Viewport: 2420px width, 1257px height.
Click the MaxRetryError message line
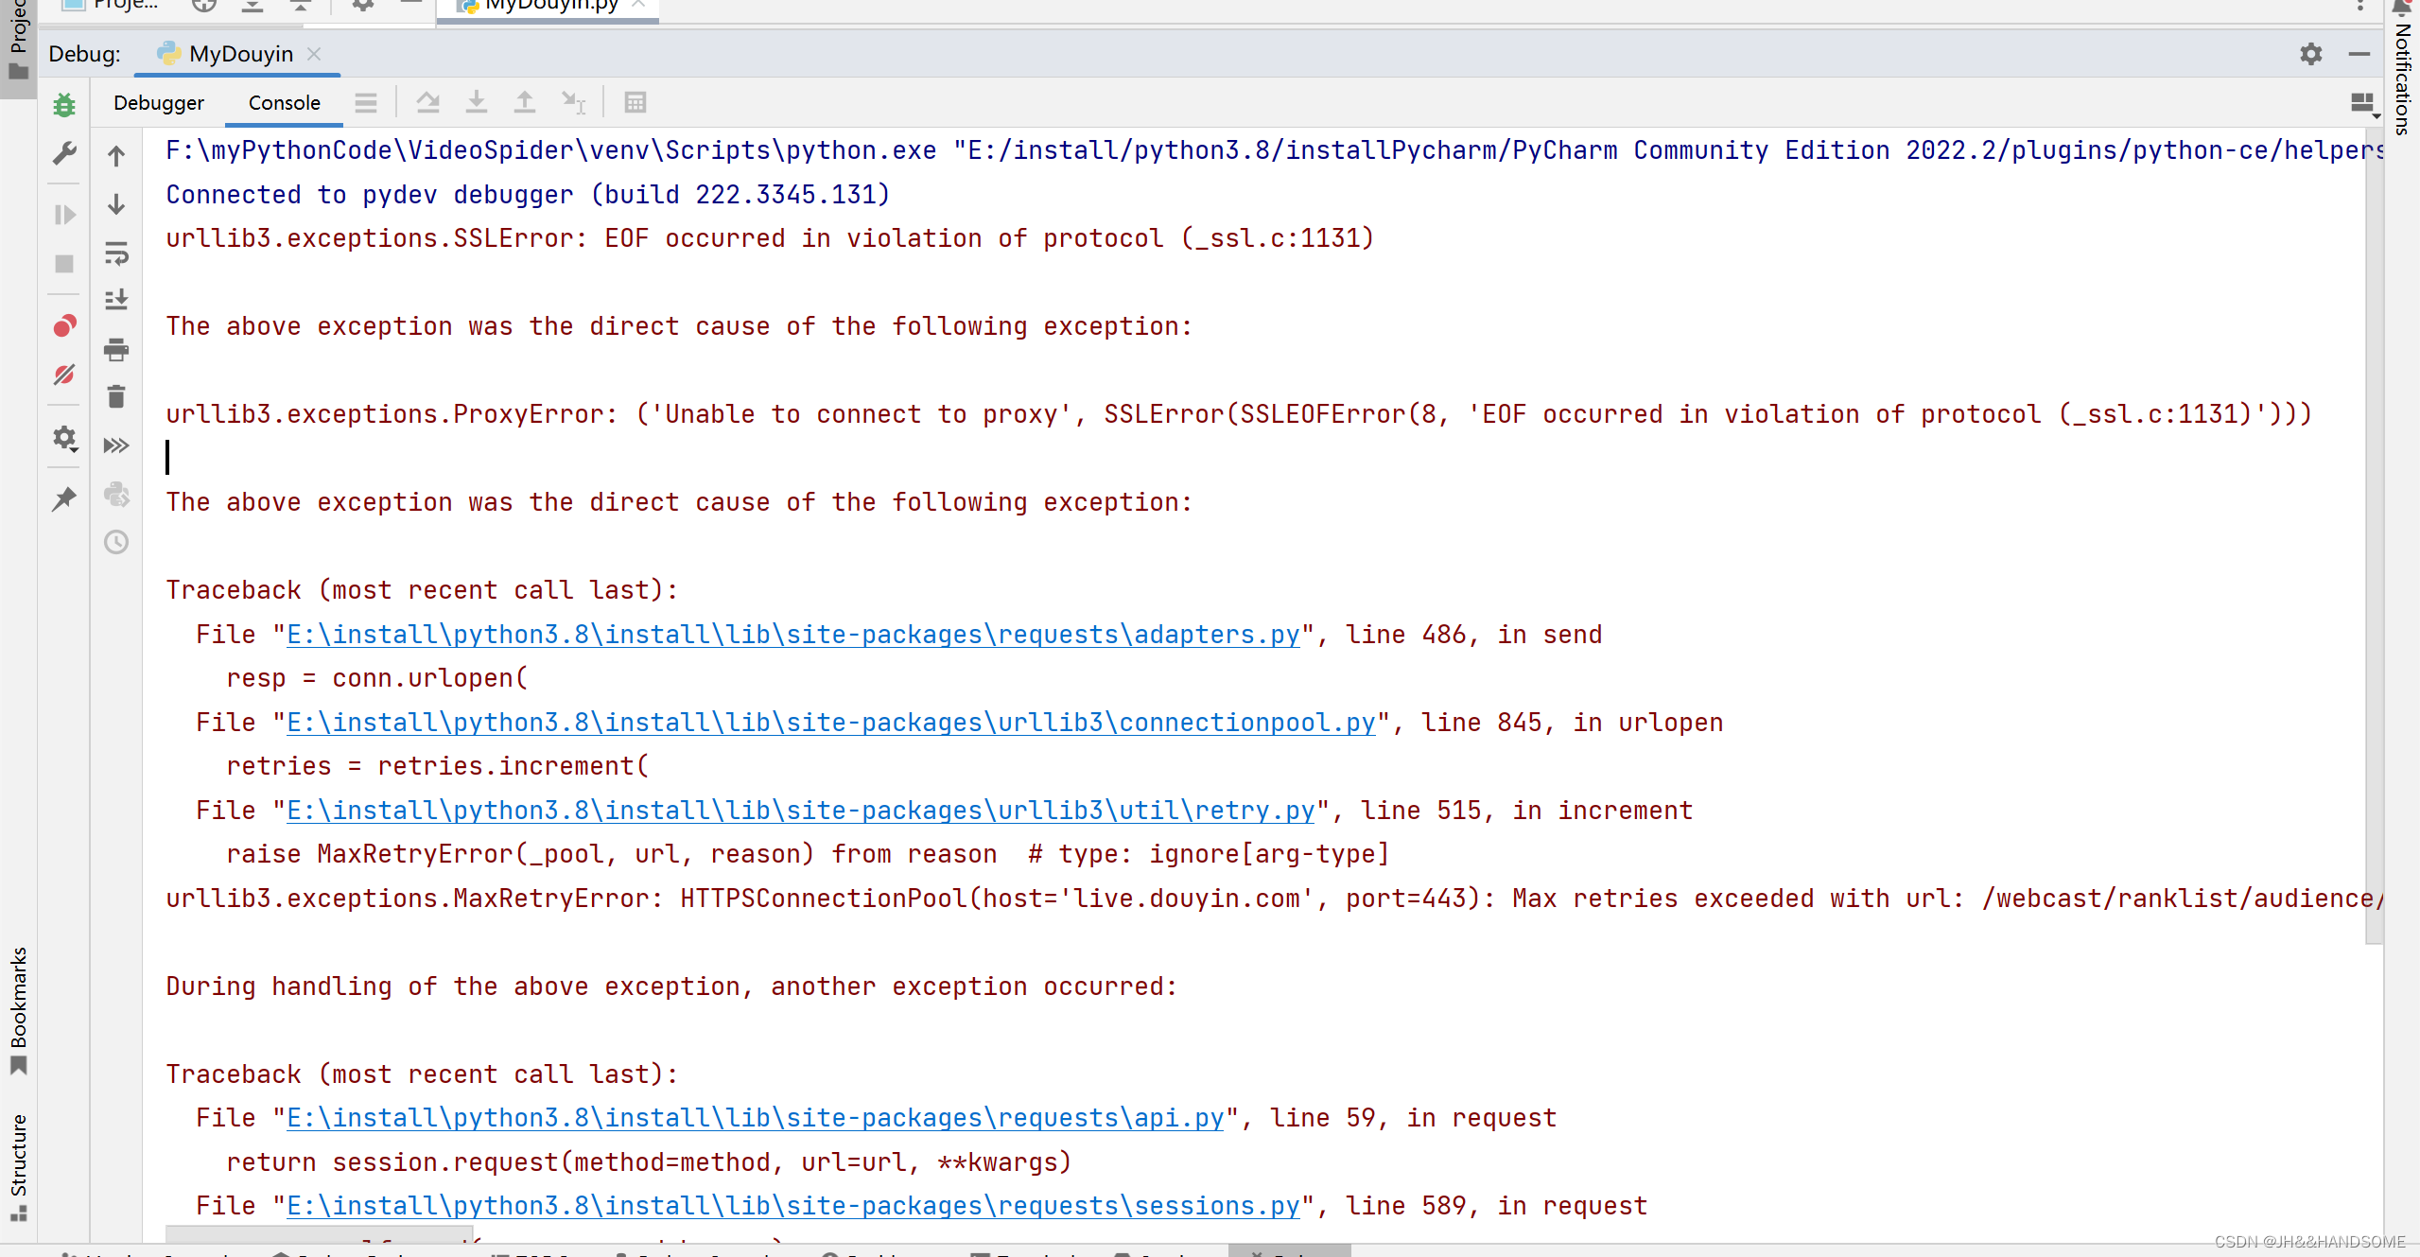point(1274,899)
